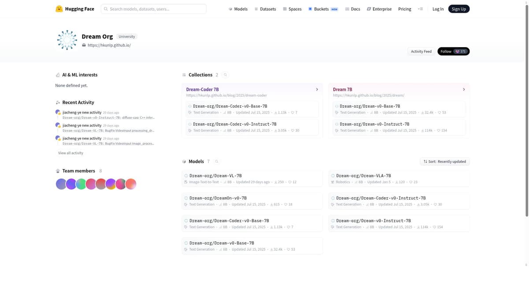Click the Team members count 8
This screenshot has height=298, width=529.
[x=101, y=171]
